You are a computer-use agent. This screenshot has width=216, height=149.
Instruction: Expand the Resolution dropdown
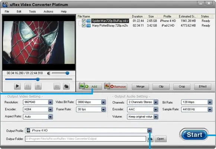51,102
